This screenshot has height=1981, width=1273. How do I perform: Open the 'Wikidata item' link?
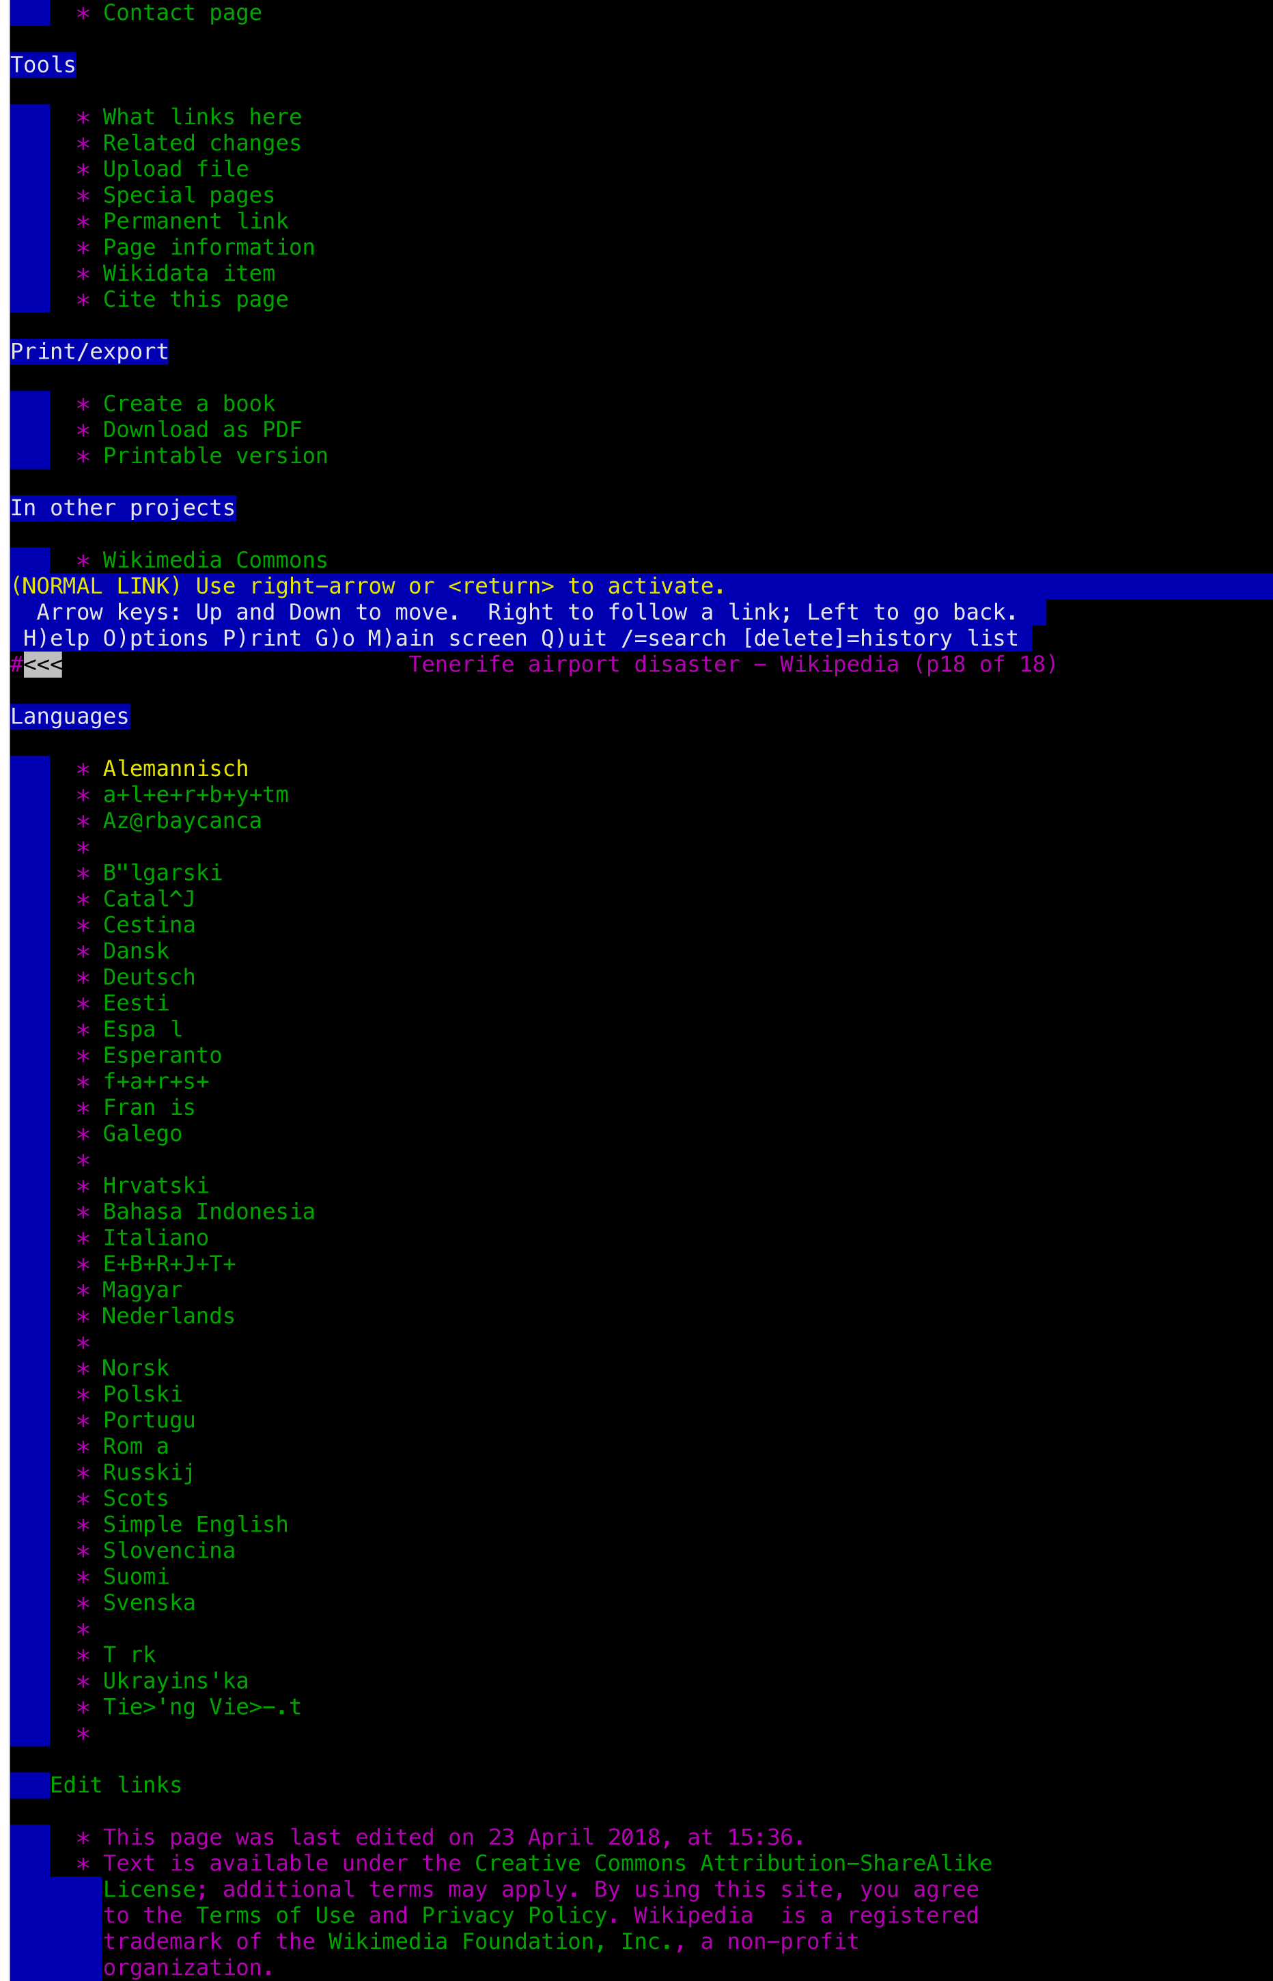188,274
